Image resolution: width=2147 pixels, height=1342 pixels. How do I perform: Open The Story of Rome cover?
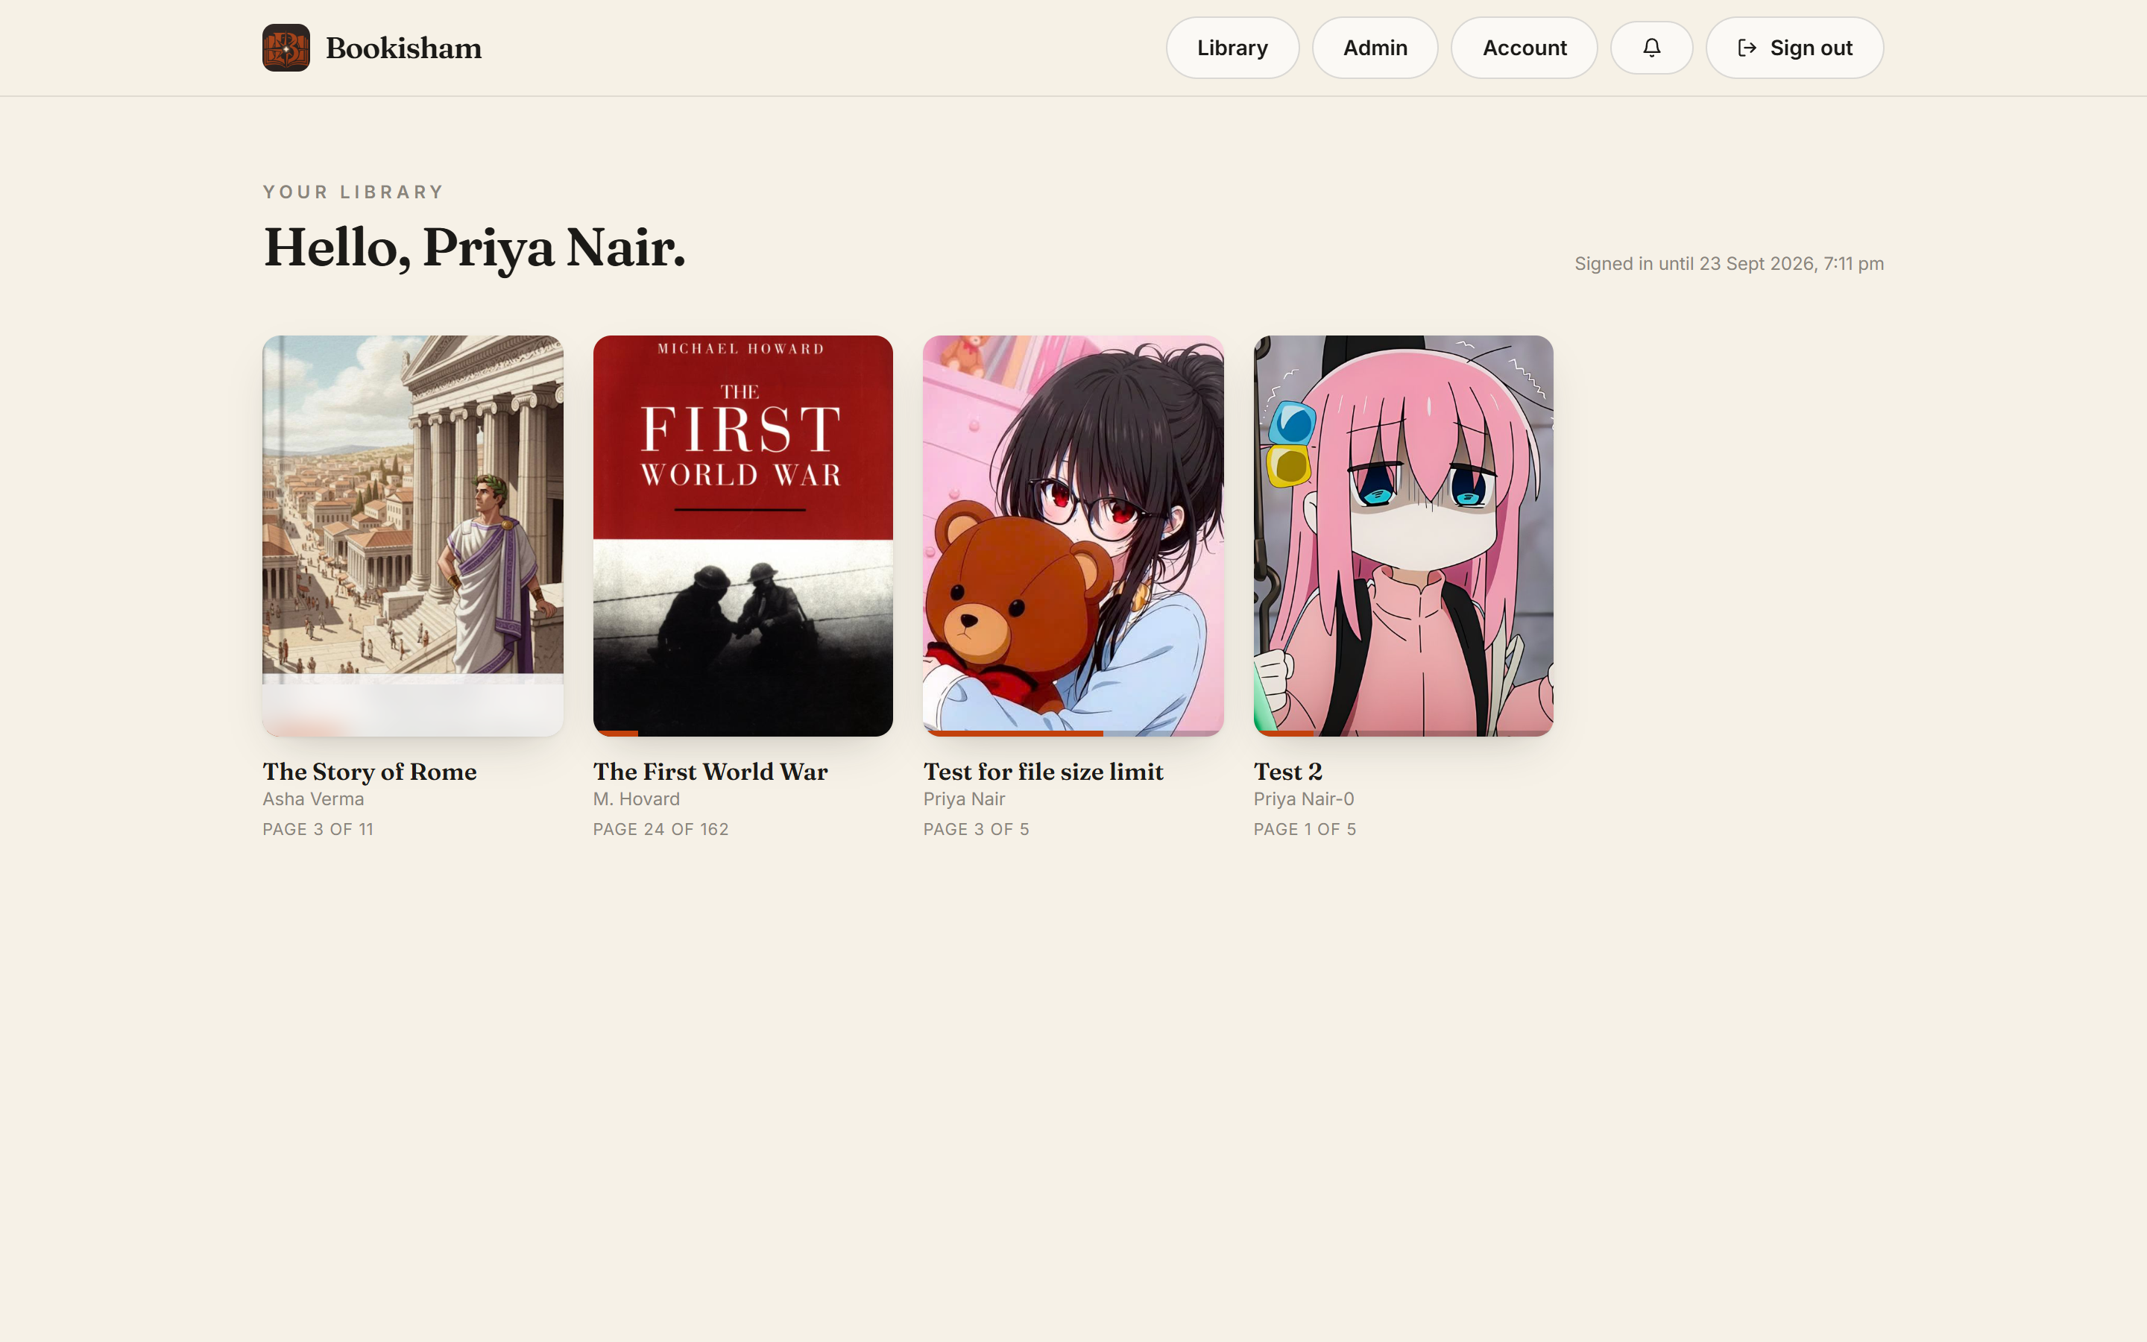pos(412,535)
